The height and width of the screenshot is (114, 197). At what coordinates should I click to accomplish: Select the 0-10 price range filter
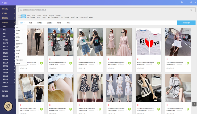pyautogui.click(x=28, y=15)
